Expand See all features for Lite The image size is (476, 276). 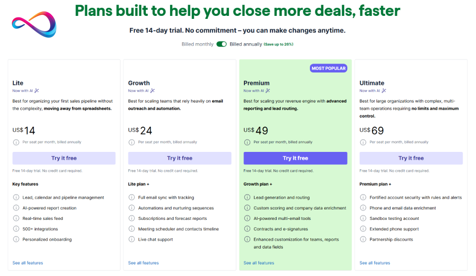click(28, 263)
